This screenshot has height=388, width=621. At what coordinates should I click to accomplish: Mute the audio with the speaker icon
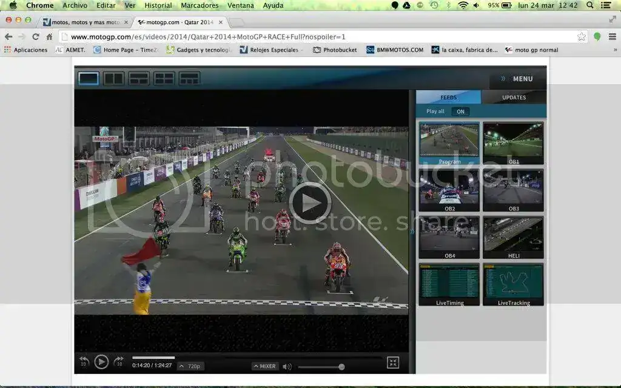coord(287,366)
